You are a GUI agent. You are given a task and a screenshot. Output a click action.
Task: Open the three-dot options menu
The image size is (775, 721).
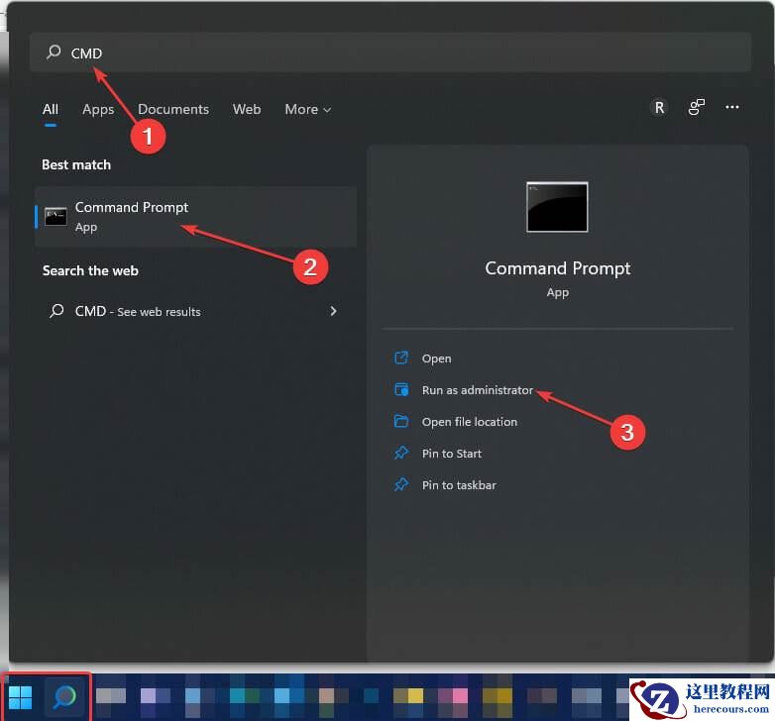coord(732,107)
